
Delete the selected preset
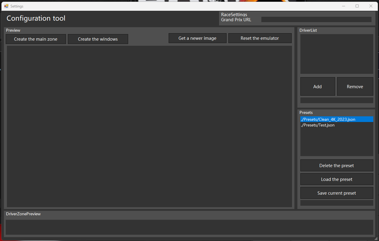(x=336, y=165)
